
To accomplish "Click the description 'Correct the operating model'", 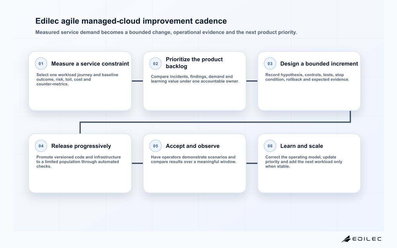I will pyautogui.click(x=304, y=162).
